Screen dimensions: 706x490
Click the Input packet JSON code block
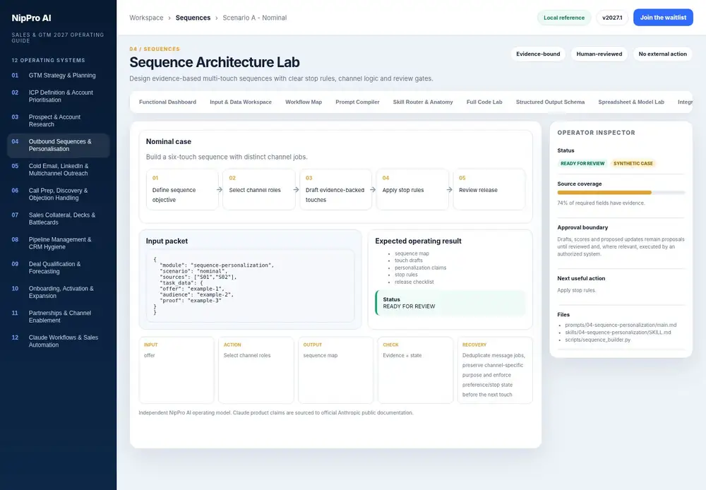point(250,286)
